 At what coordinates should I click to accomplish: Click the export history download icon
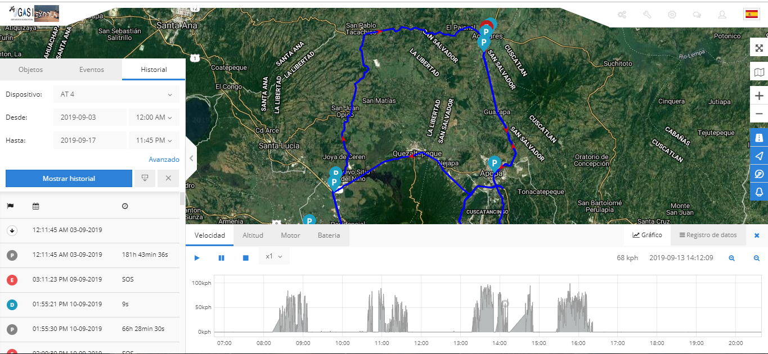145,179
